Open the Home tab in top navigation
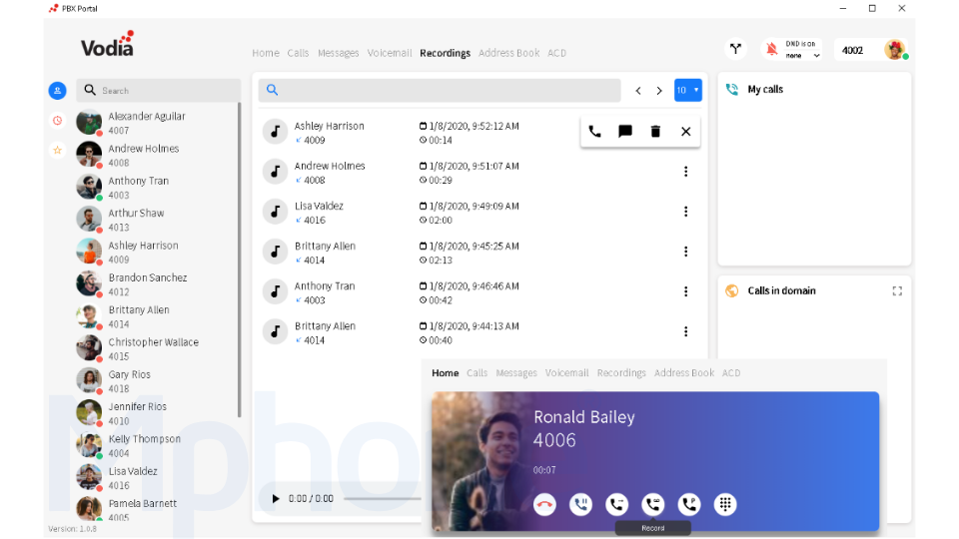This screenshot has width=959, height=539. [x=266, y=53]
